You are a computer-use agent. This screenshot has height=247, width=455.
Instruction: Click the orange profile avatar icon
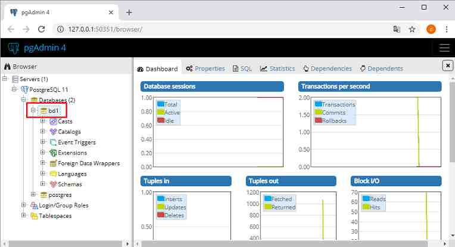[x=431, y=29]
